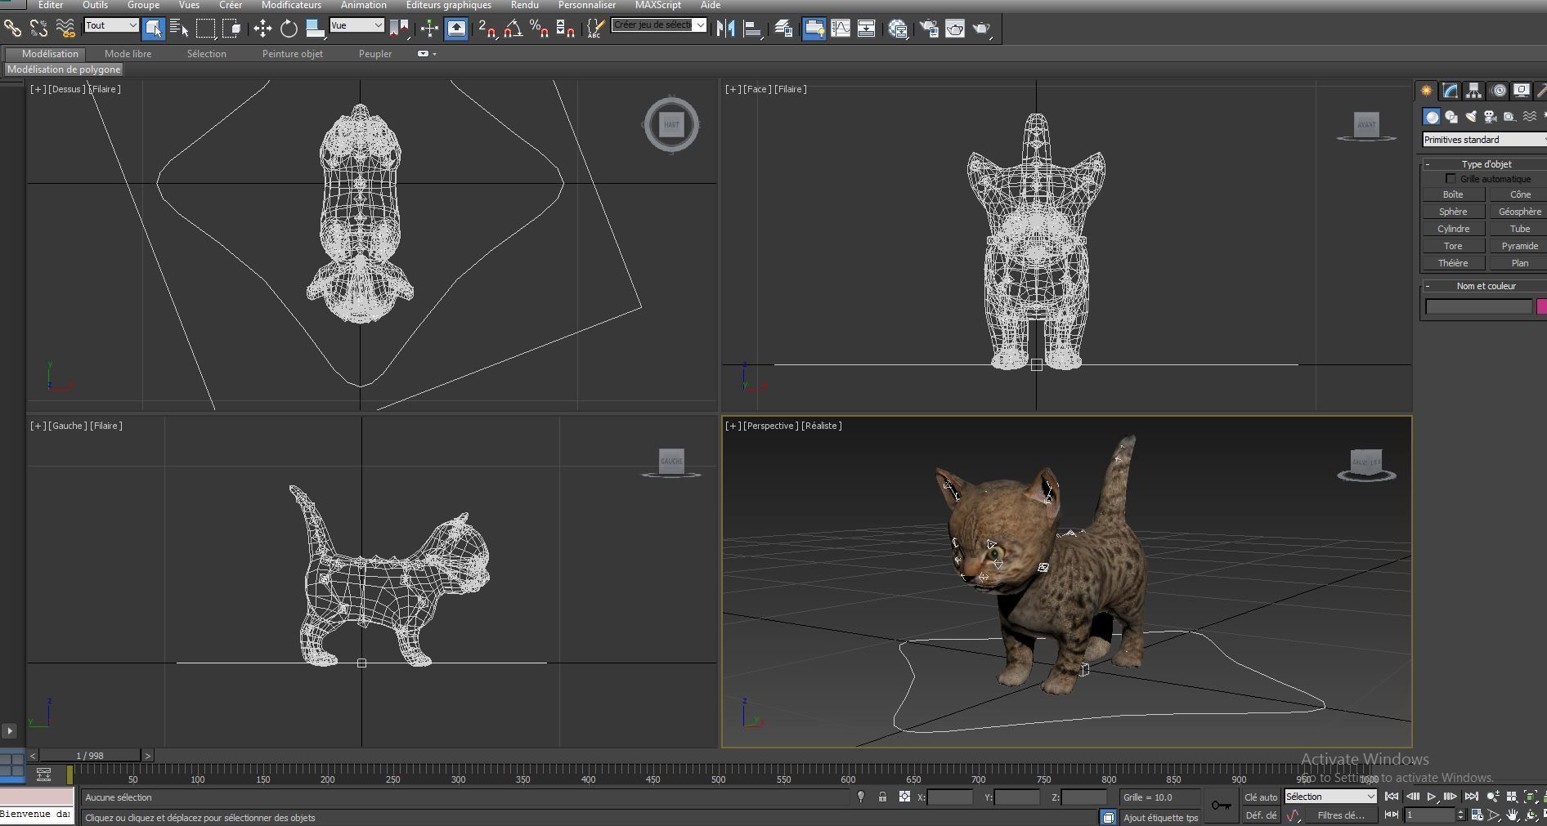This screenshot has height=826, width=1547.
Task: Toggle spinner snap
Action: click(x=565, y=29)
